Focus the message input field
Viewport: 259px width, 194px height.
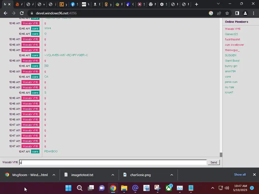(x=113, y=162)
